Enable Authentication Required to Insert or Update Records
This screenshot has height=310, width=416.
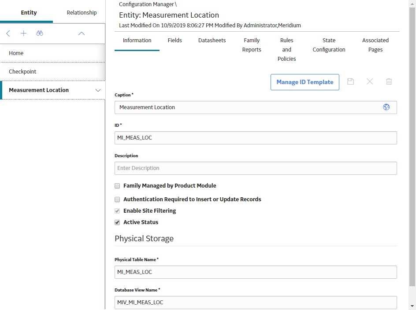117,199
